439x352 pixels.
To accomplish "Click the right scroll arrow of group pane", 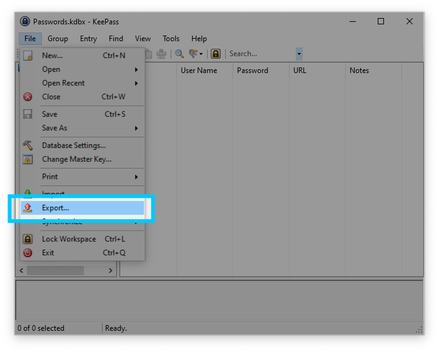I will pos(110,270).
